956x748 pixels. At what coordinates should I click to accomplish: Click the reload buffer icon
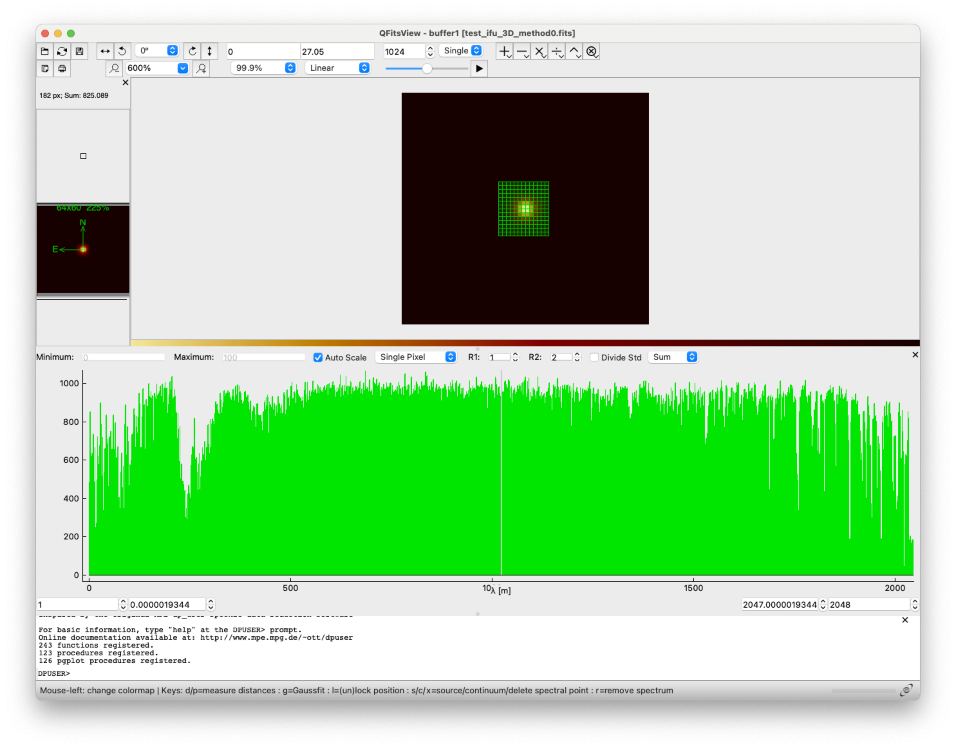click(x=62, y=51)
